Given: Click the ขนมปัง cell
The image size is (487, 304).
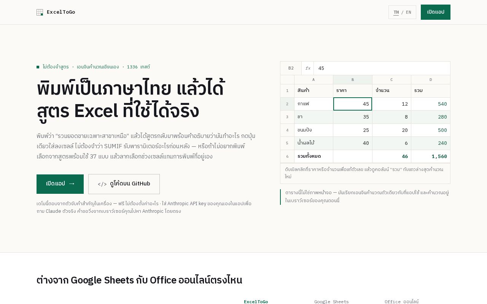Looking at the screenshot, I should coord(314,130).
